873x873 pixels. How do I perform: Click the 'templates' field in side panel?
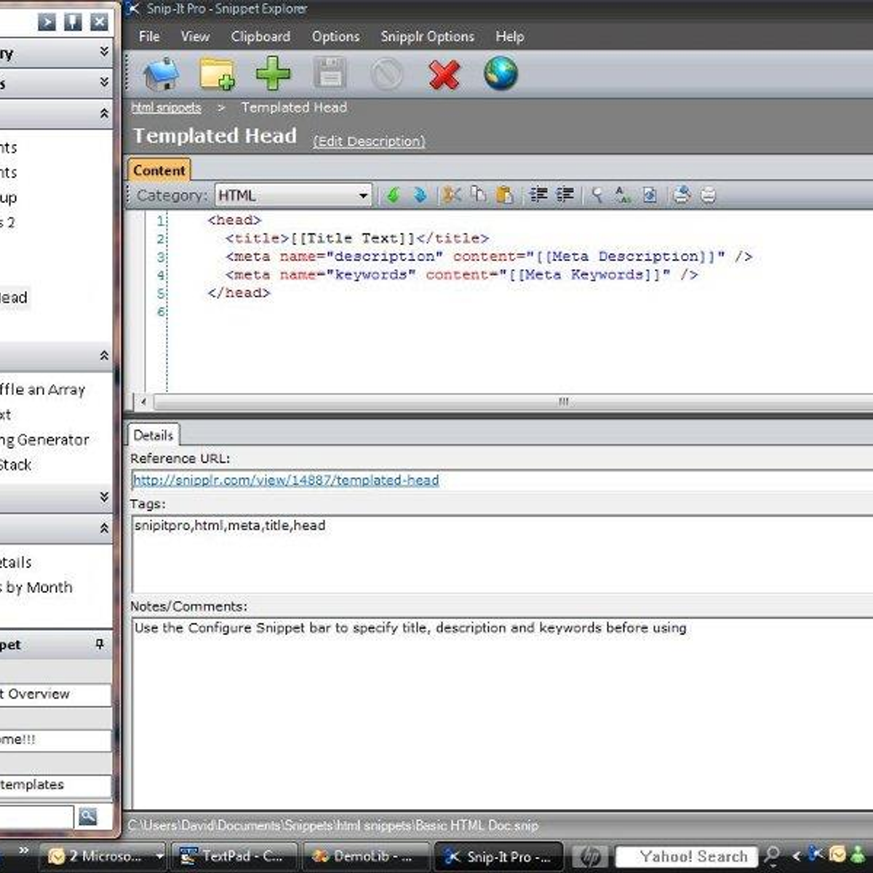coord(55,784)
